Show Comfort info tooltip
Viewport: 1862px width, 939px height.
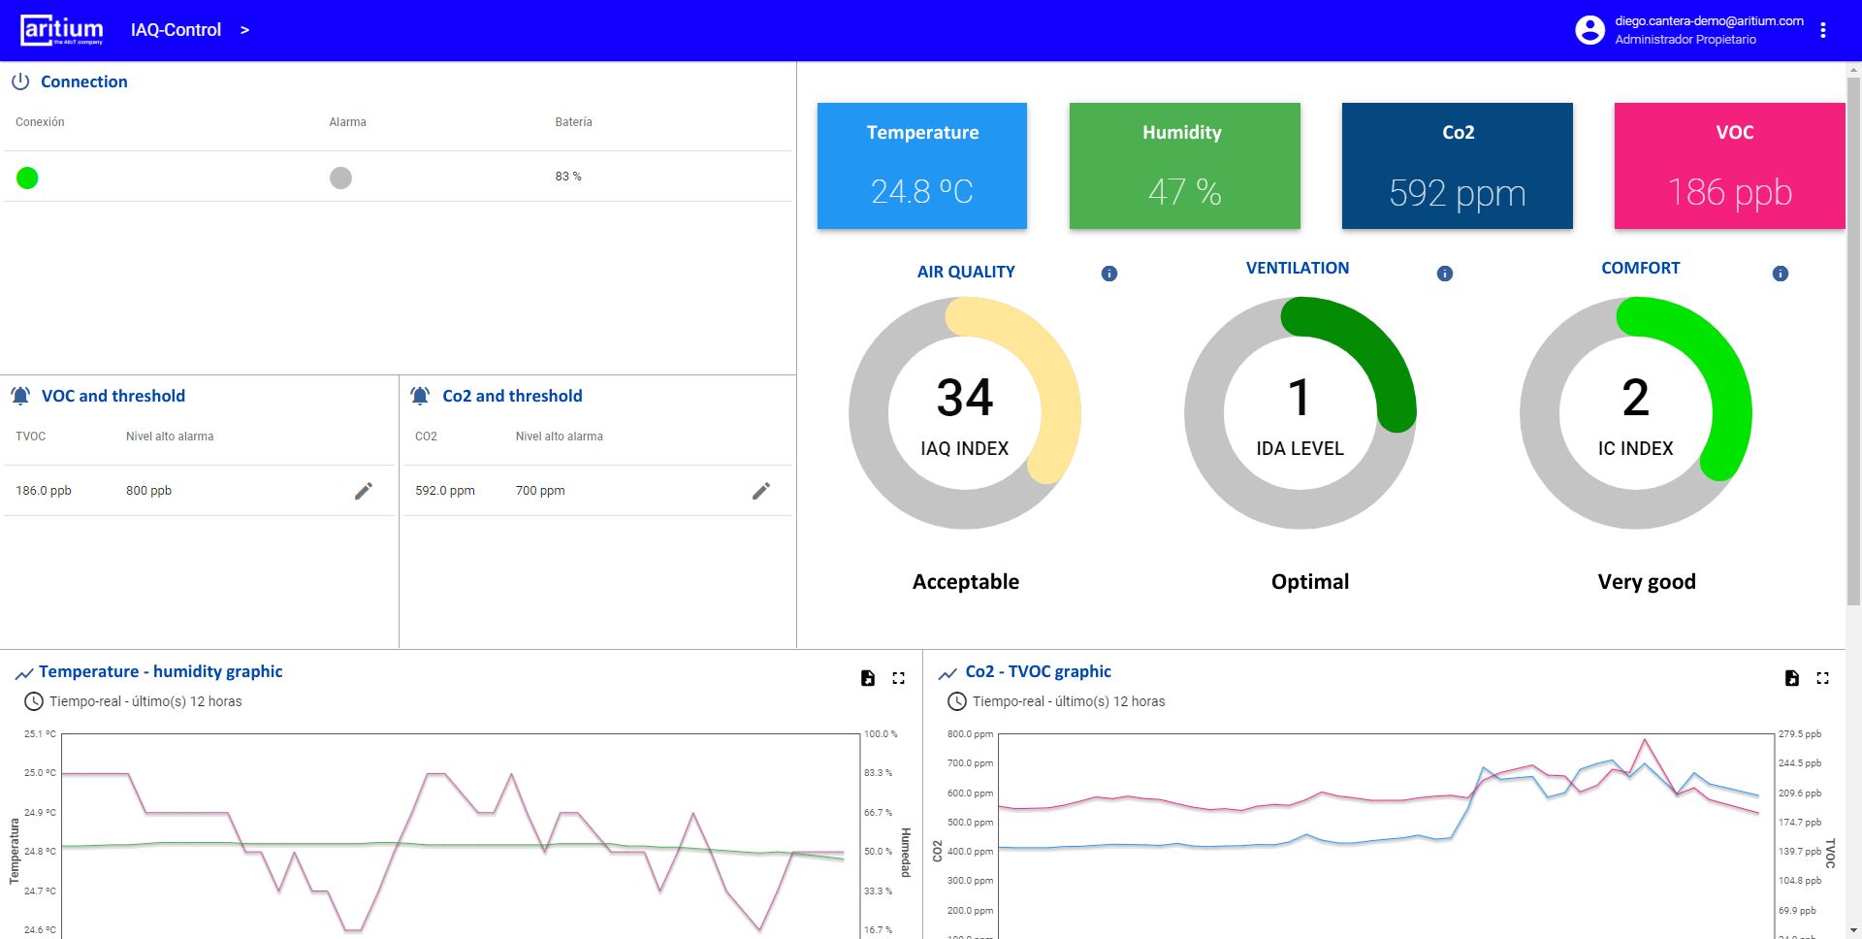click(x=1781, y=274)
